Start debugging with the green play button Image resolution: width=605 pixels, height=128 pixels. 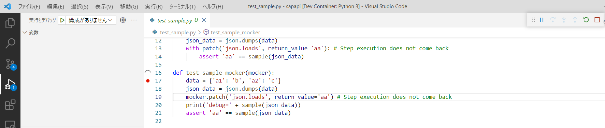pos(62,20)
